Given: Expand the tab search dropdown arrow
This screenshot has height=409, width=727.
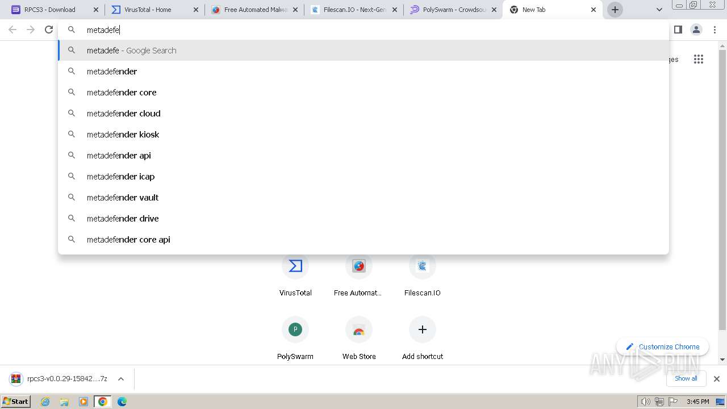Looking at the screenshot, I should pyautogui.click(x=659, y=10).
